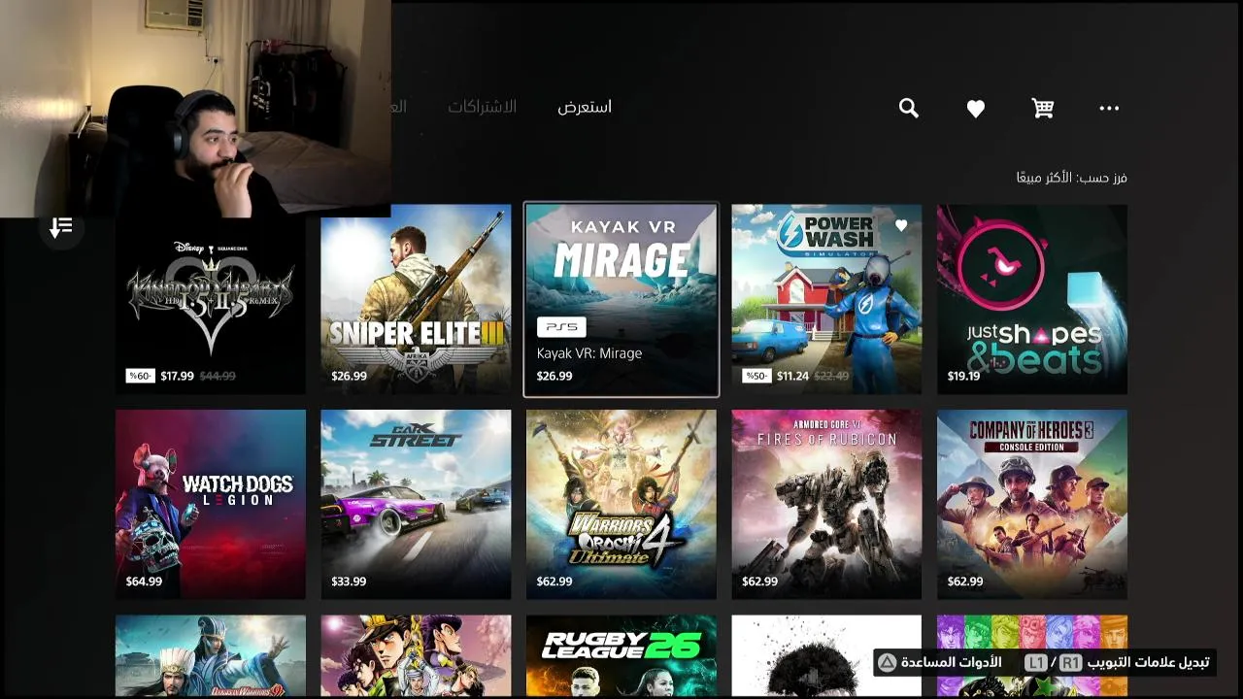This screenshot has width=1243, height=699.
Task: Click the streamer webcam overlay
Action: coord(195,108)
